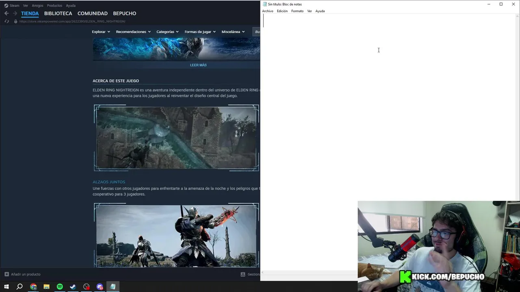Image resolution: width=520 pixels, height=292 pixels.
Task: Switch to Steam using its taskbar icon
Action: [73, 287]
